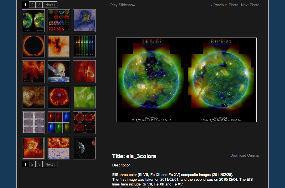285x188 pixels.
Task: Go to the Next Photo
Action: coord(251,5)
